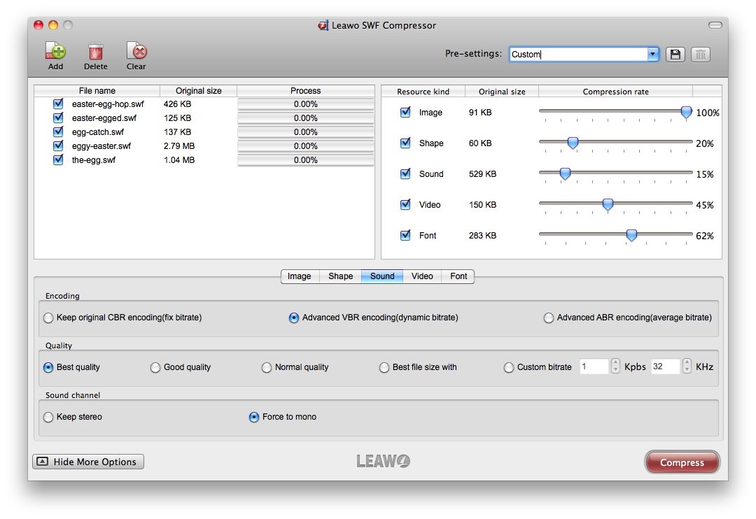Save the current pre-setting with the floppy-disk icon

point(675,55)
